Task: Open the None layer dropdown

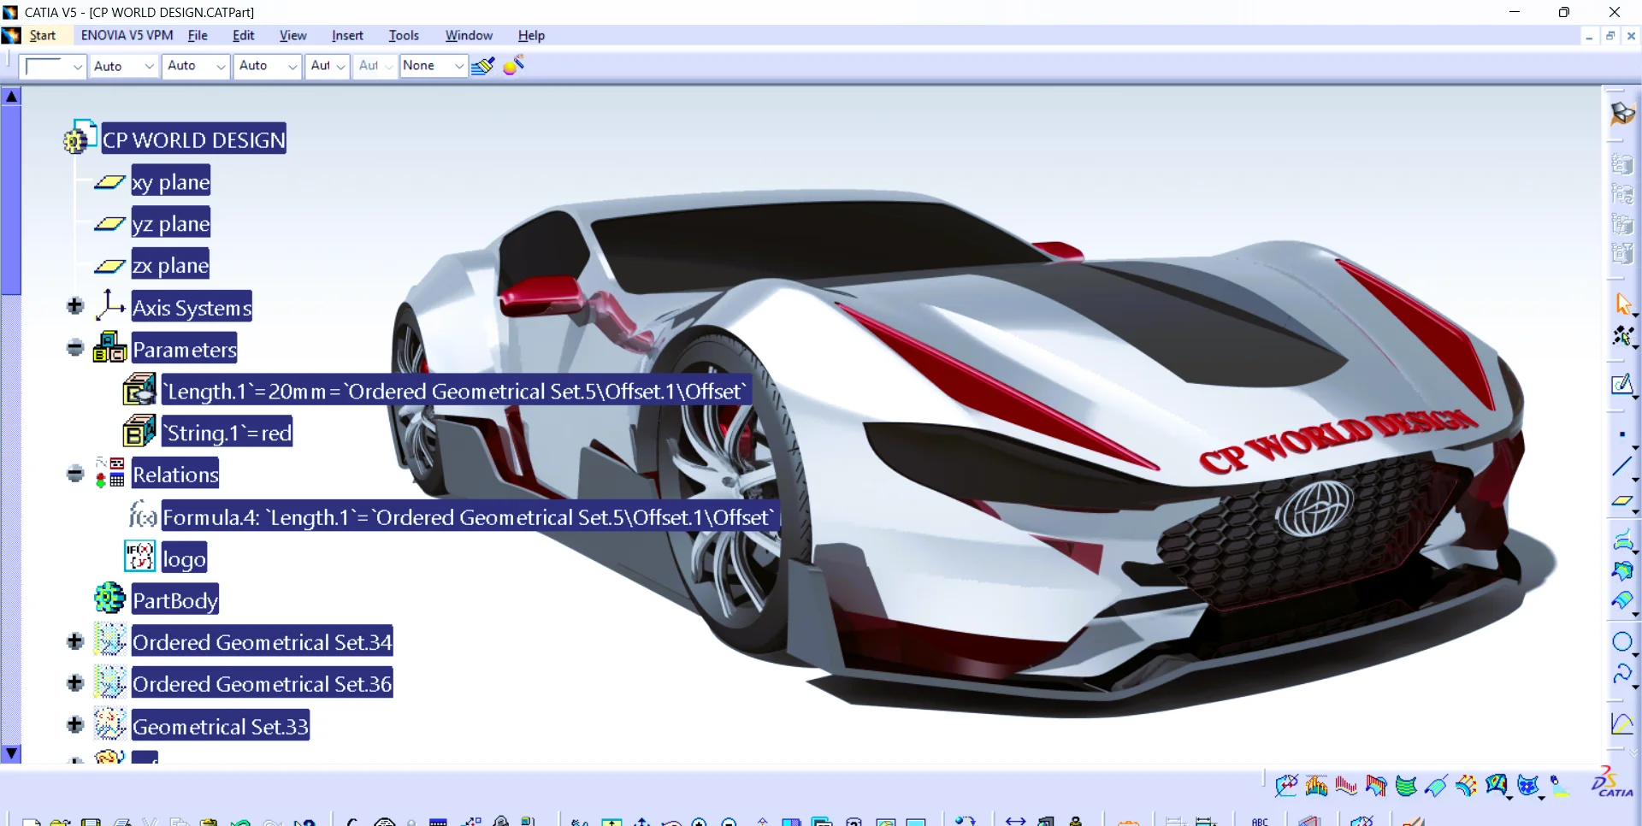Action: (x=434, y=66)
